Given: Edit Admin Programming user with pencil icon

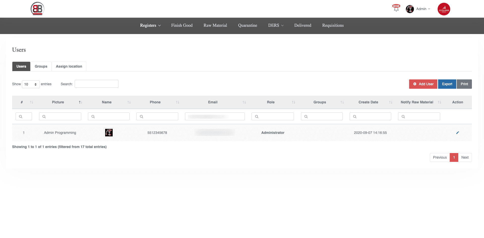Looking at the screenshot, I should tap(458, 133).
